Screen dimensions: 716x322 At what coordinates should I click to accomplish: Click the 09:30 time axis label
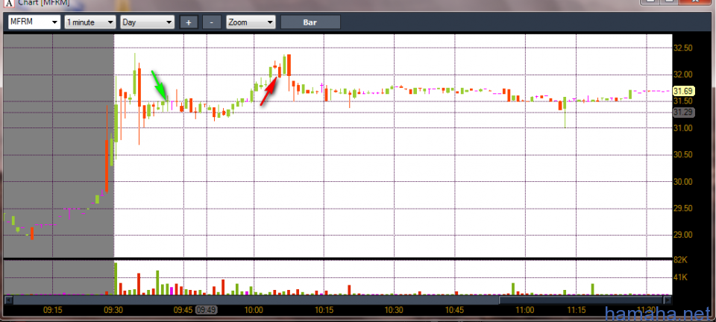pos(113,309)
